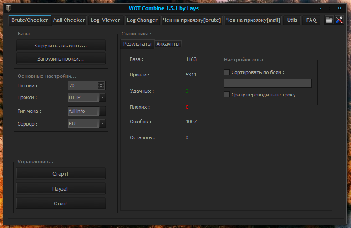
Task: Click the Загрузить аккаунты button
Action: pos(61,46)
